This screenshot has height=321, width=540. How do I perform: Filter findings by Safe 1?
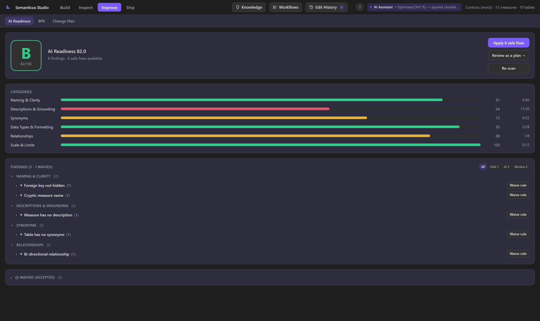coord(494,167)
